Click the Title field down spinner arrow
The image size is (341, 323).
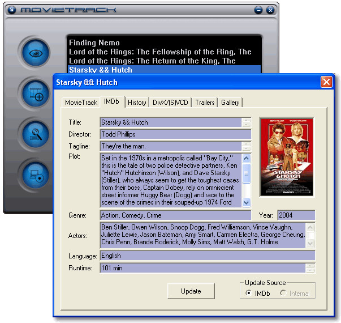246,125
